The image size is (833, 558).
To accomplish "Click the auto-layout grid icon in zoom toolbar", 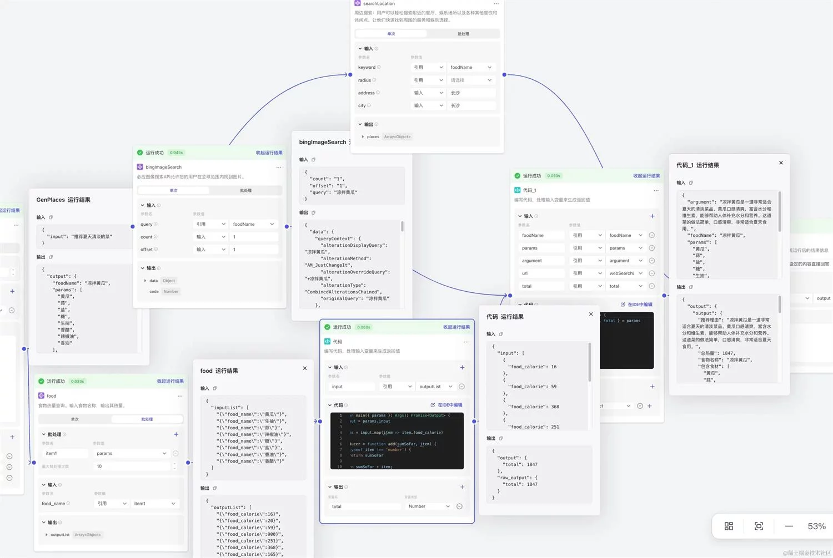I will 729,526.
